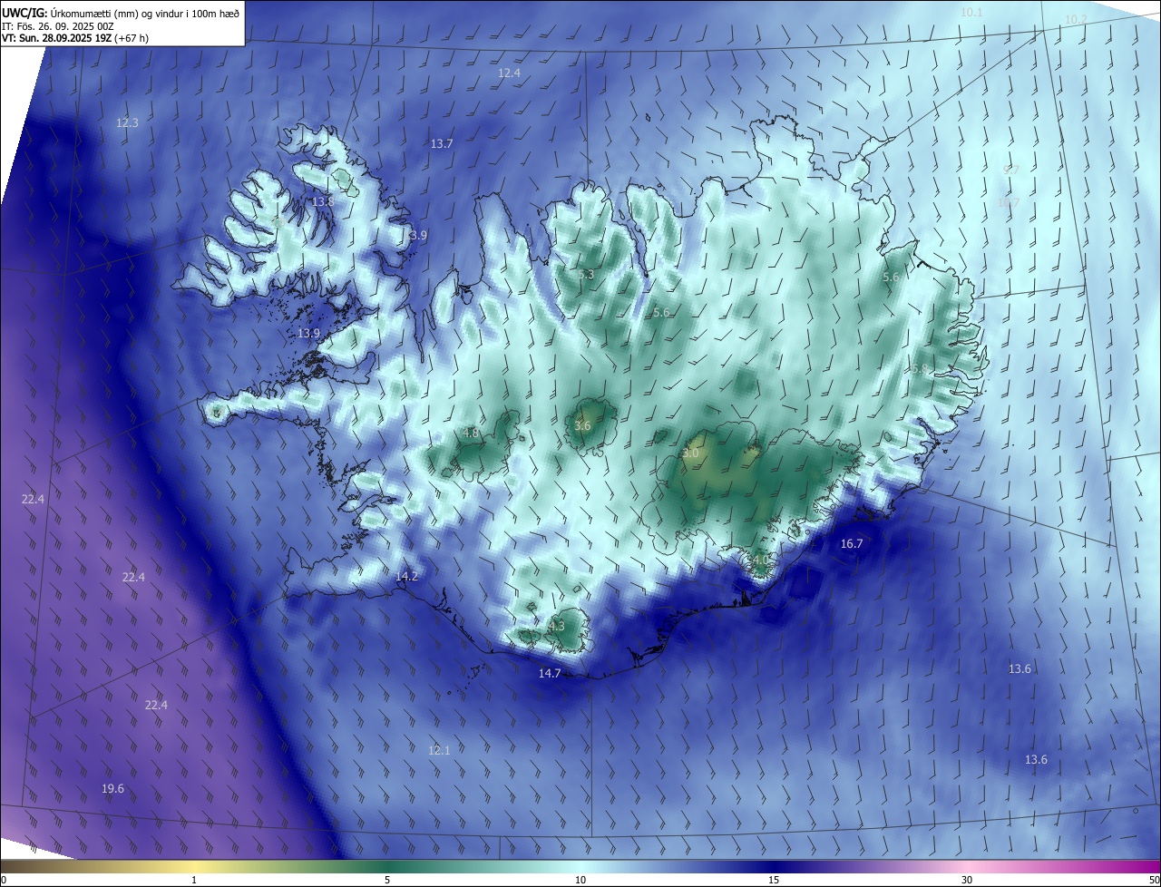This screenshot has height=887, width=1161.
Task: Click the 10.2 value label
Action: 1076,19
